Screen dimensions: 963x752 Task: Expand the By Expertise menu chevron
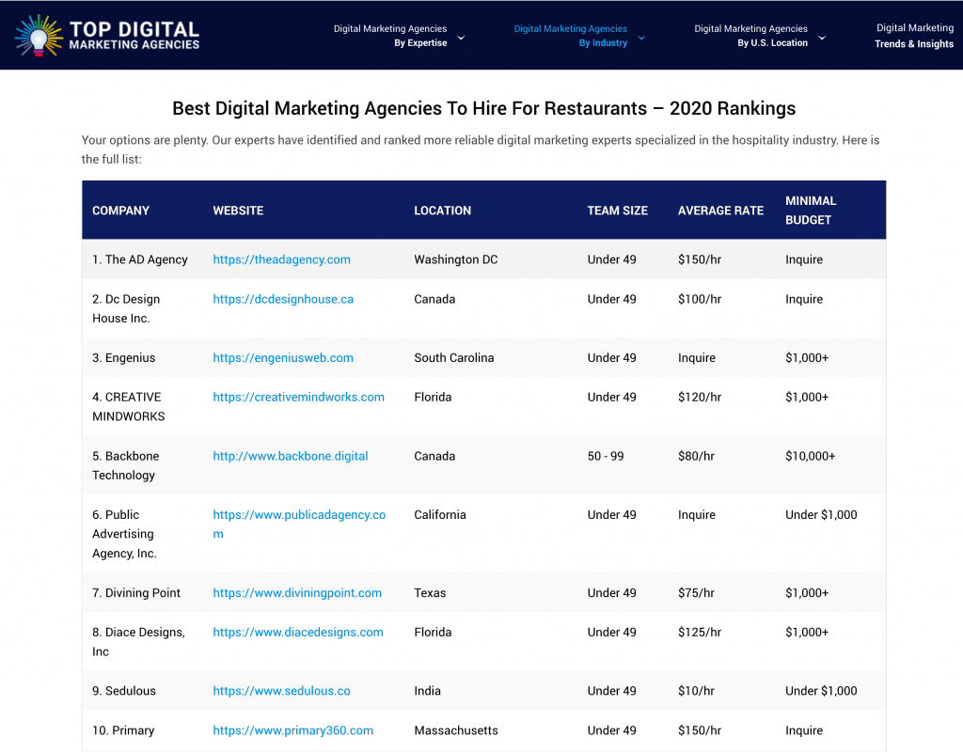(461, 38)
